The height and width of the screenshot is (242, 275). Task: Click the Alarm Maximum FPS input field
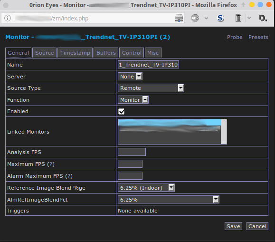click(130, 175)
